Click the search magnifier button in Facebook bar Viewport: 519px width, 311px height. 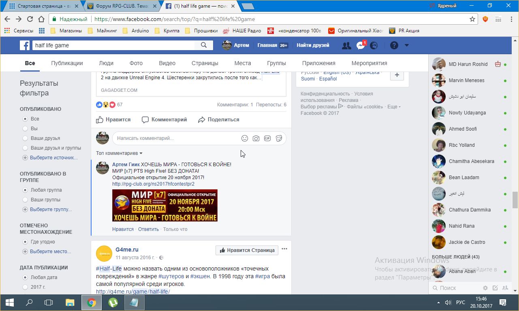point(204,45)
